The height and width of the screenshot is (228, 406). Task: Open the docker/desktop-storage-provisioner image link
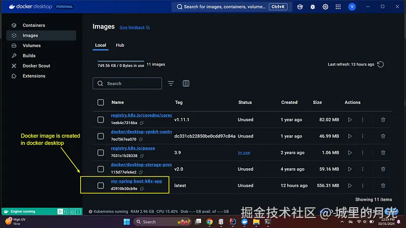(142, 165)
